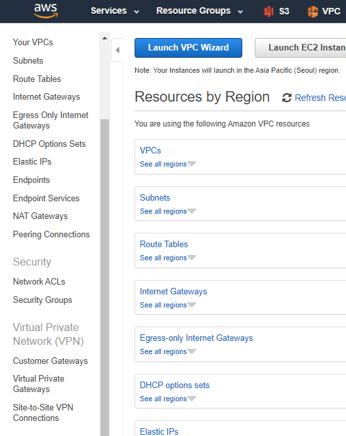This screenshot has height=436, width=346.
Task: Select Your VPCs in the sidebar
Action: click(33, 42)
